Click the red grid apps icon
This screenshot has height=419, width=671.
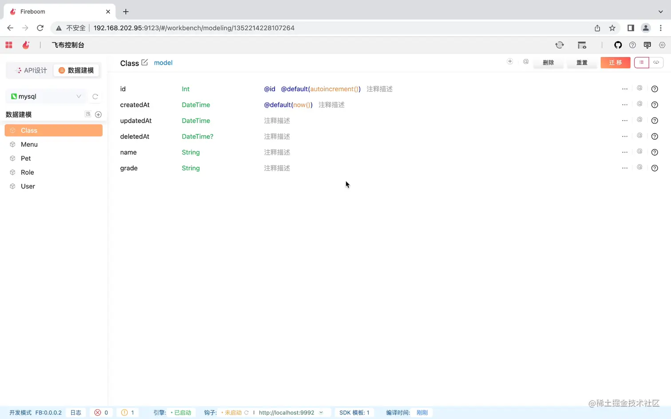[x=9, y=45]
